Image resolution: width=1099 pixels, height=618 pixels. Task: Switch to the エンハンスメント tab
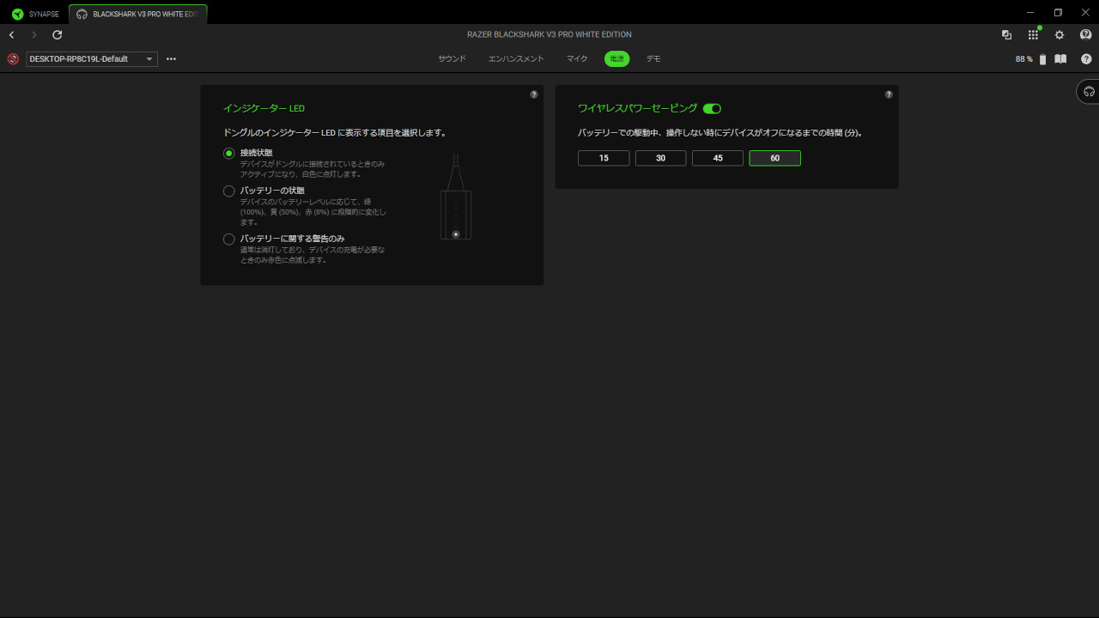516,59
